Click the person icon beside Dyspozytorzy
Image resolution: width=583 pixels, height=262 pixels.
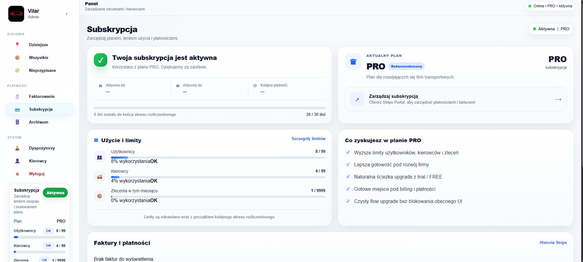pos(17,148)
